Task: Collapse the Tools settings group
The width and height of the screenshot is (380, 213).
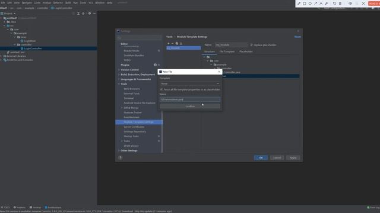Action: [119, 84]
